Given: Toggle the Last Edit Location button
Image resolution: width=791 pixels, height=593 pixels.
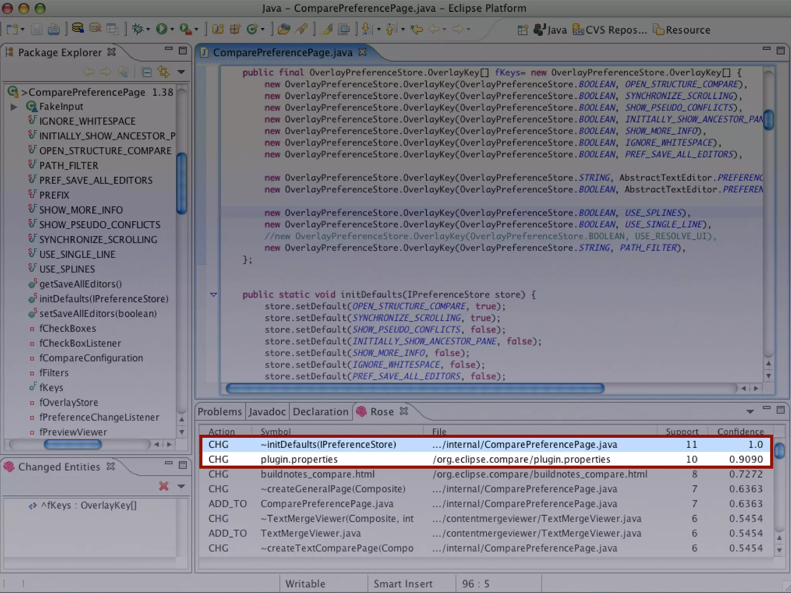Looking at the screenshot, I should [x=416, y=29].
